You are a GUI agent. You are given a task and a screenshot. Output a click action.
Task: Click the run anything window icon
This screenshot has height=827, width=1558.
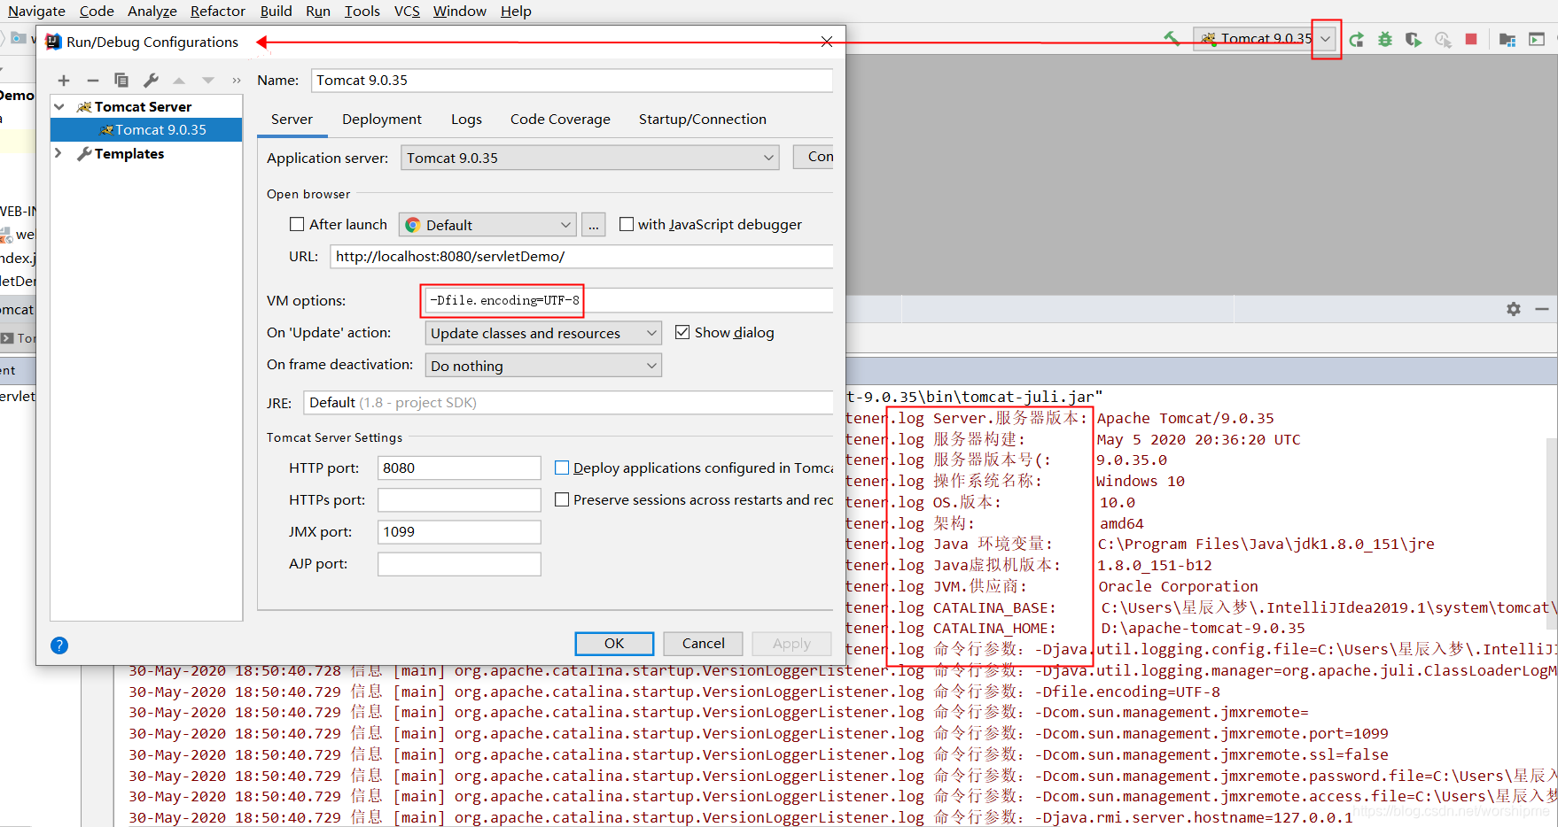[1537, 39]
